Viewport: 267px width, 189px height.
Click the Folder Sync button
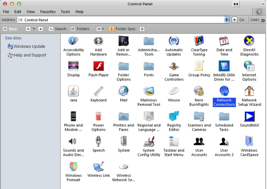pyautogui.click(x=122, y=29)
